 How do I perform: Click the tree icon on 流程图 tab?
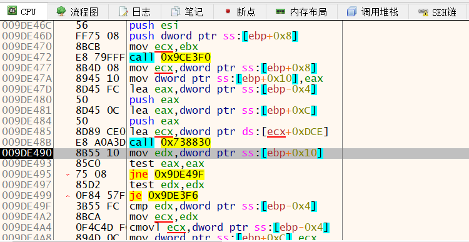point(61,11)
